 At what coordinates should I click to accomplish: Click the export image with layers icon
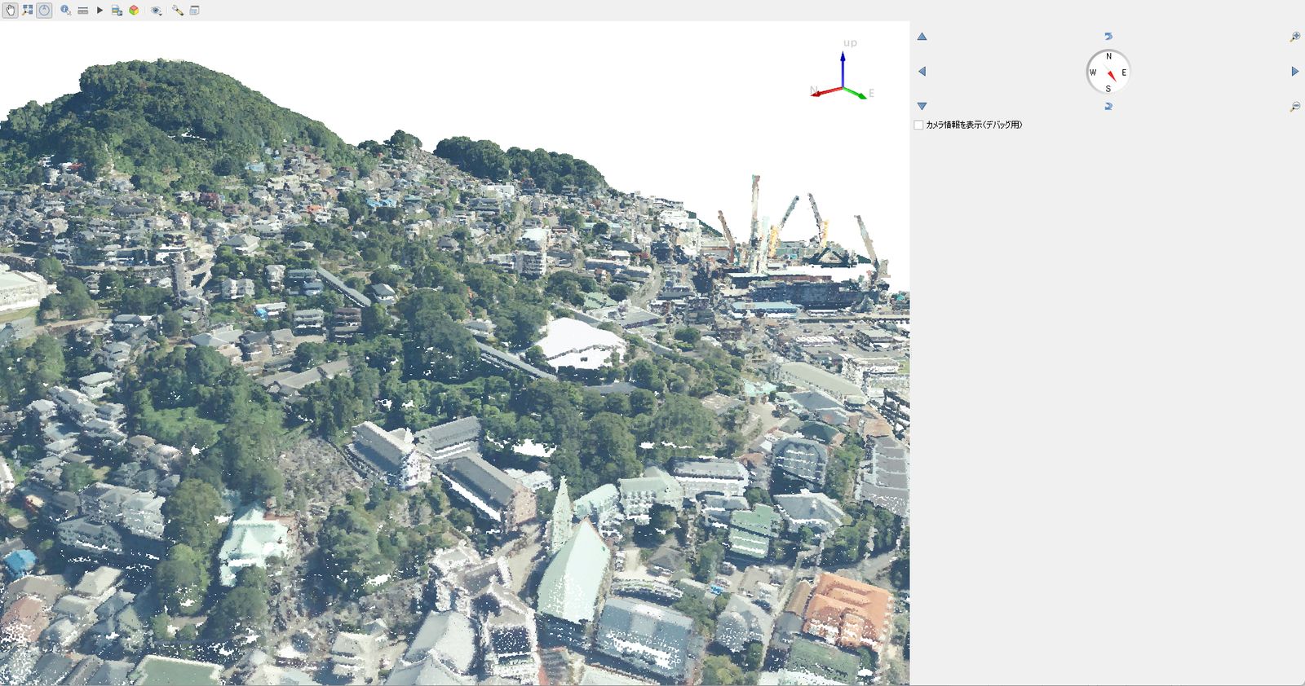pos(117,11)
